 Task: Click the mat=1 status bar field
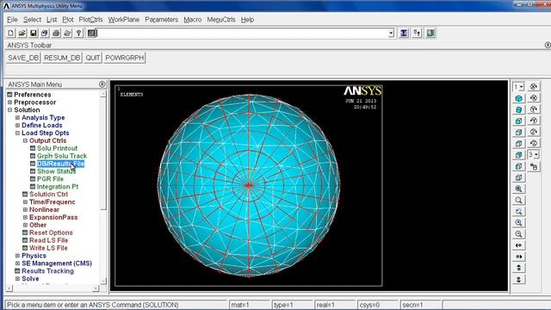(250, 305)
